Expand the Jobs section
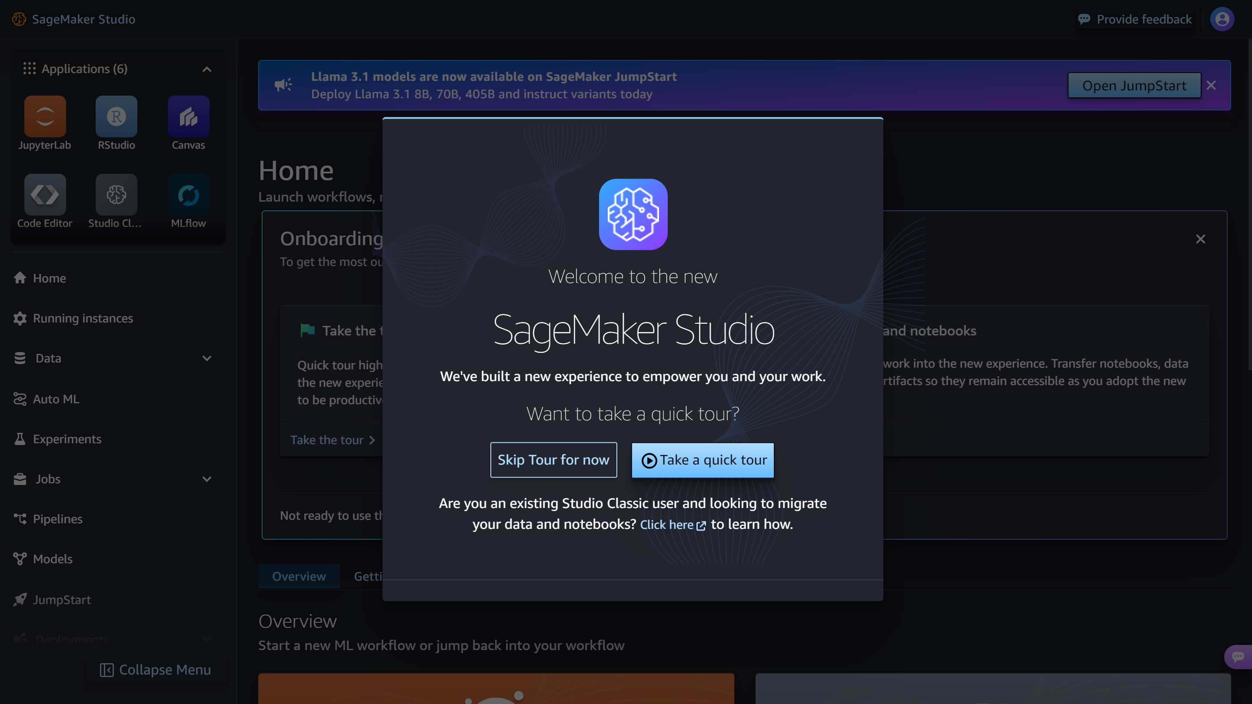 (206, 479)
